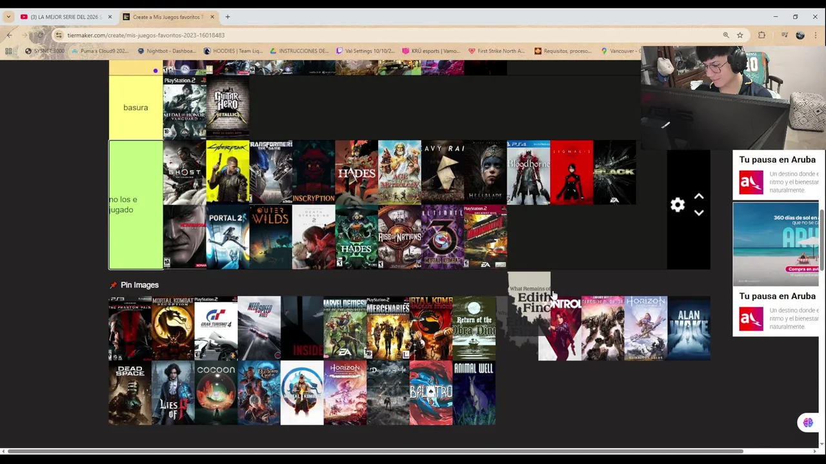This screenshot has width=826, height=464.
Task: Select the Bloodborne PS4 cover
Action: coord(528,172)
